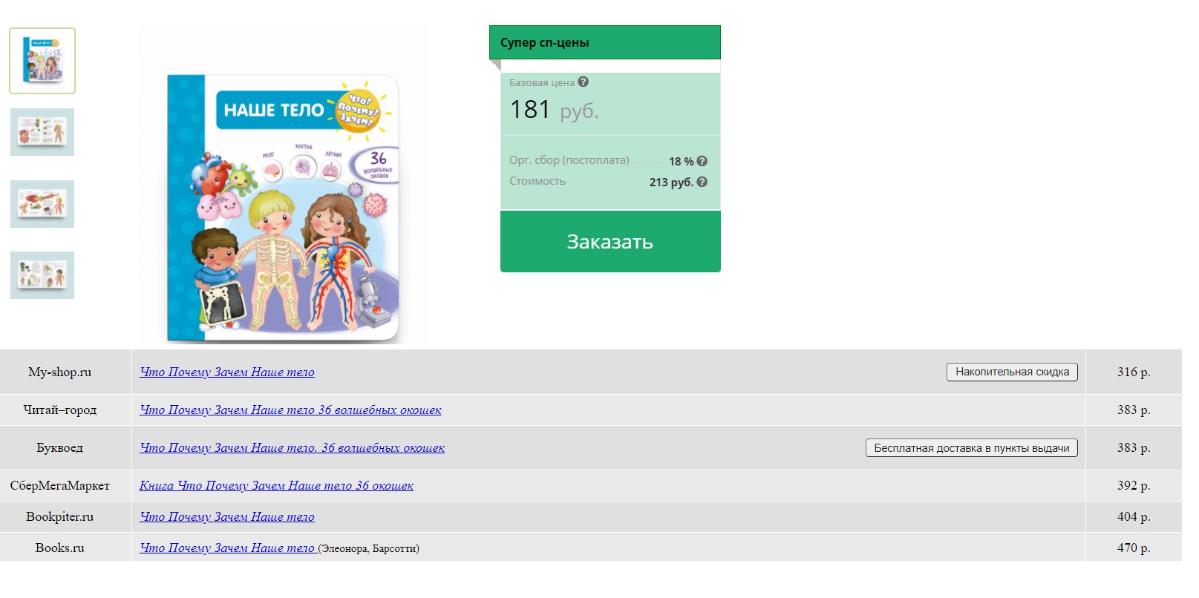Select the first book cover thumbnail
The width and height of the screenshot is (1199, 598).
pos(42,61)
